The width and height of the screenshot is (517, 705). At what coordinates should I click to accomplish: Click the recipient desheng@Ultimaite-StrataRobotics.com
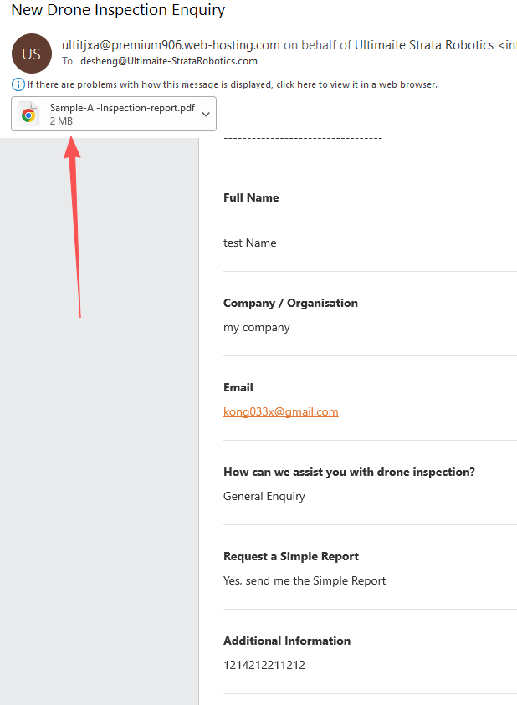tap(168, 61)
